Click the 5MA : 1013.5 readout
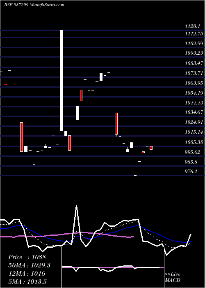205x288 pixels. click(27, 281)
